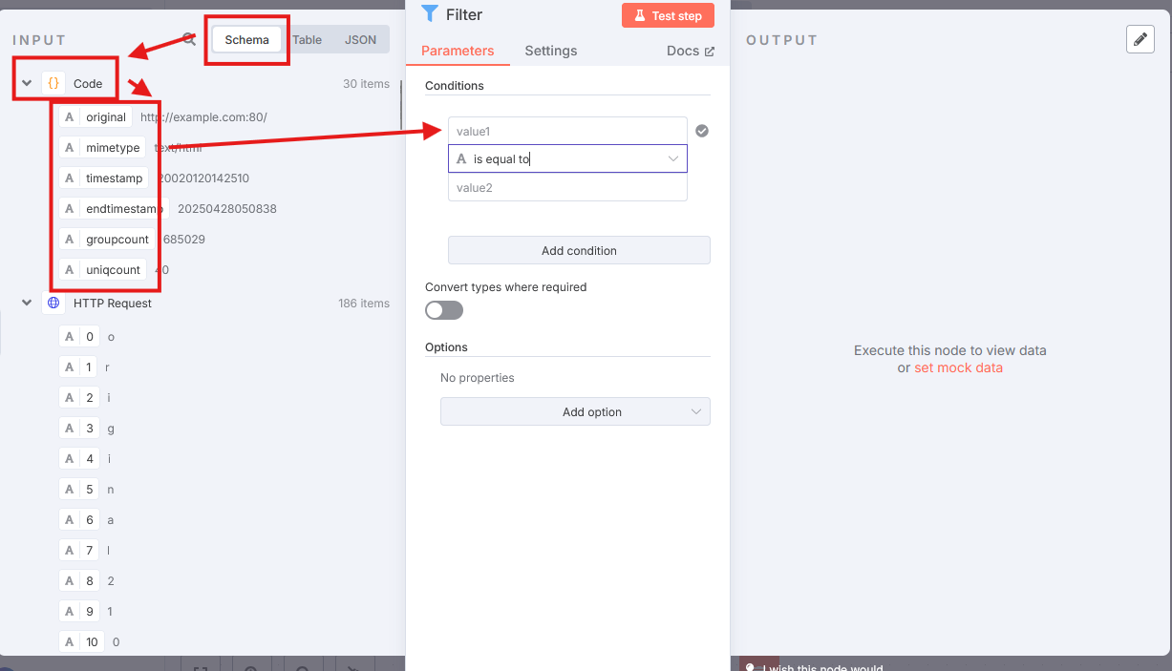Image resolution: width=1172 pixels, height=671 pixels.
Task: Collapse the HTTP Request node tree
Action: click(27, 303)
